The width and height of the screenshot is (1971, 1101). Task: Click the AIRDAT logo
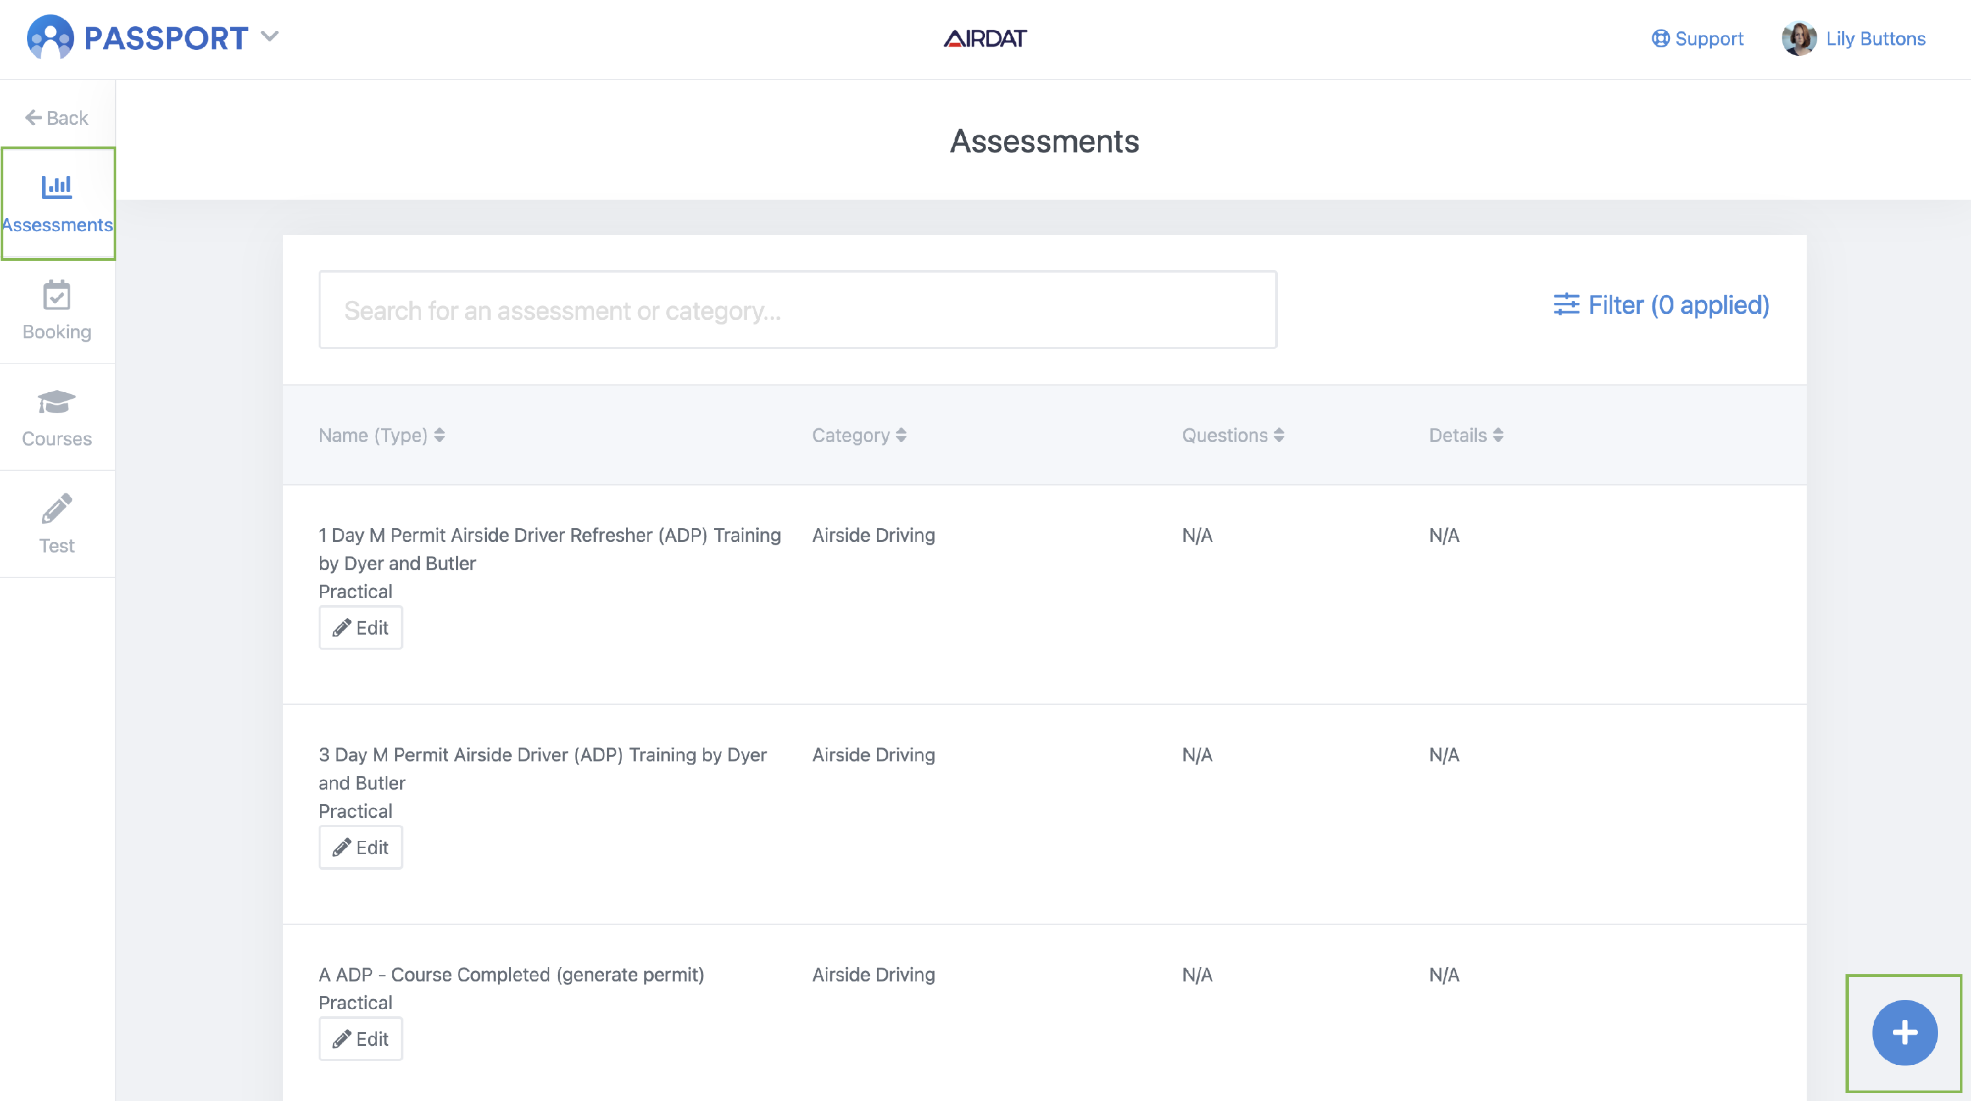point(985,38)
